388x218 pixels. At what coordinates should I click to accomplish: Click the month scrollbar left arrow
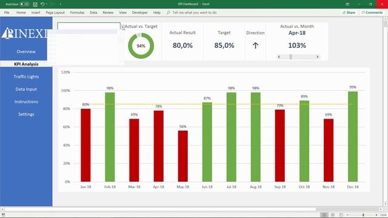pos(279,57)
